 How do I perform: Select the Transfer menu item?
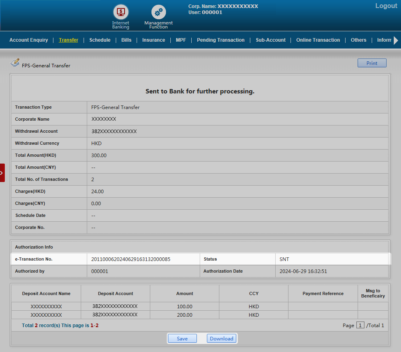click(x=68, y=40)
